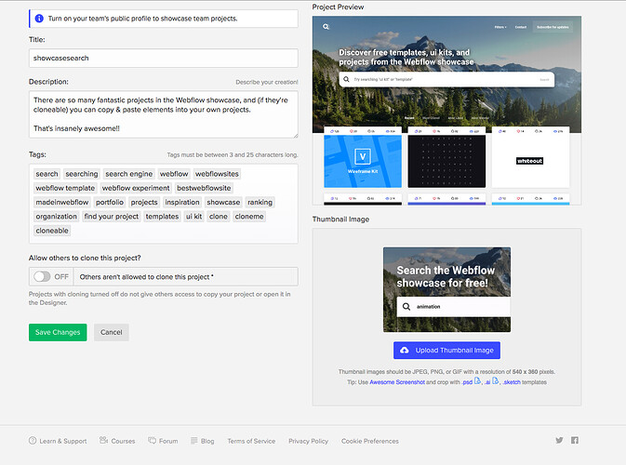Select the 'madeinwebflow' tag
This screenshot has height=465, width=626.
62,203
